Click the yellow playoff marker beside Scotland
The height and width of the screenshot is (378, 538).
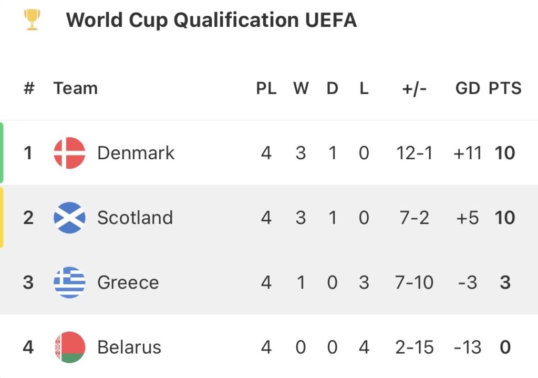coord(2,218)
